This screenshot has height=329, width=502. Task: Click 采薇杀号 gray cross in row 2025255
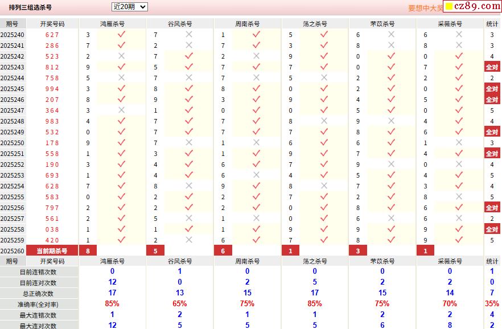[x=459, y=196]
